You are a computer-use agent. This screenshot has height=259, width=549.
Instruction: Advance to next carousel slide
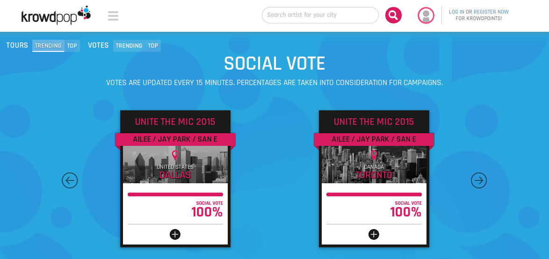[x=479, y=180]
